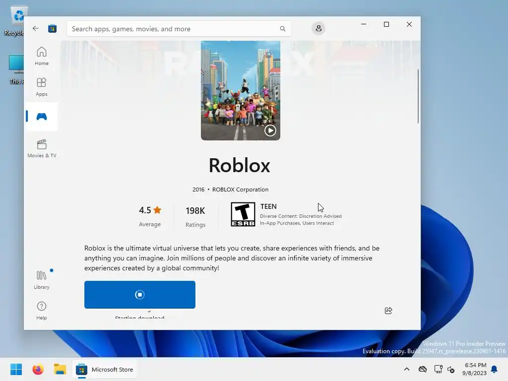Stop the Roblox download in progress
Image resolution: width=508 pixels, height=381 pixels.
point(139,295)
